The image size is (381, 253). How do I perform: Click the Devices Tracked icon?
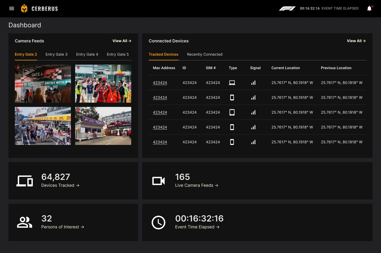25,181
